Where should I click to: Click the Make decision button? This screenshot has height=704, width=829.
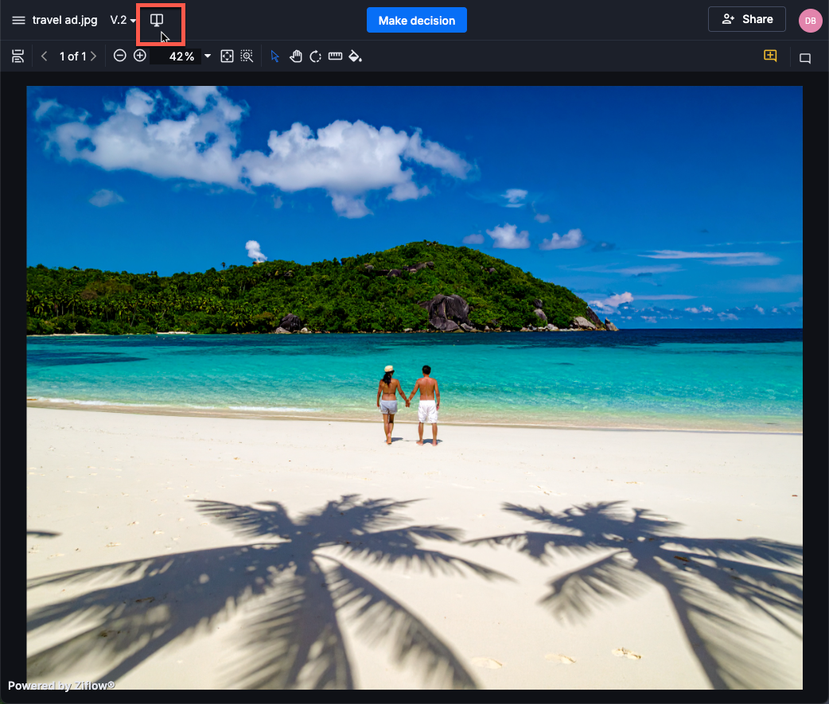(x=416, y=20)
